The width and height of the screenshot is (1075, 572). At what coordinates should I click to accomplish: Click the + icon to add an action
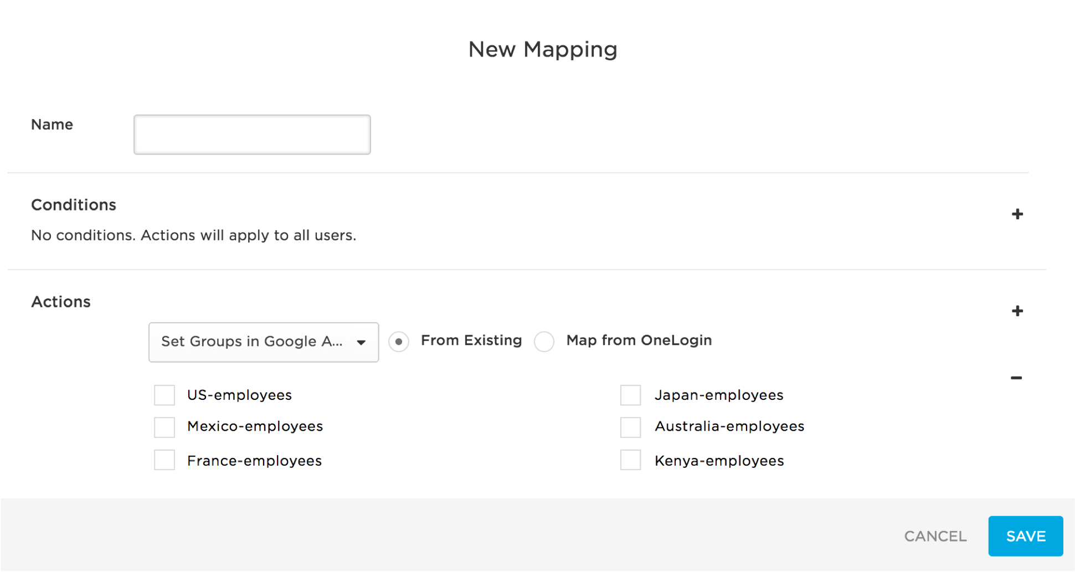[1017, 311]
